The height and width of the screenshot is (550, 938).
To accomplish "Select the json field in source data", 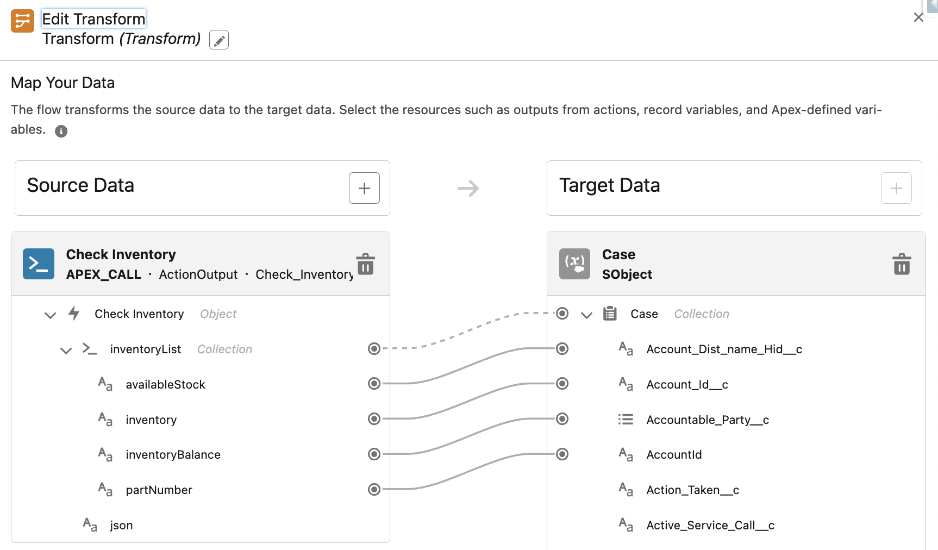I will coord(121,526).
